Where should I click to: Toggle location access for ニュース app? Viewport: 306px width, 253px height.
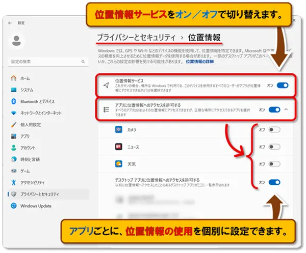tap(274, 147)
